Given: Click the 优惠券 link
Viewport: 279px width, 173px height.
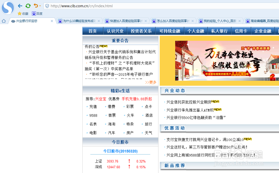Looking at the screenshot, I should pos(114,99).
